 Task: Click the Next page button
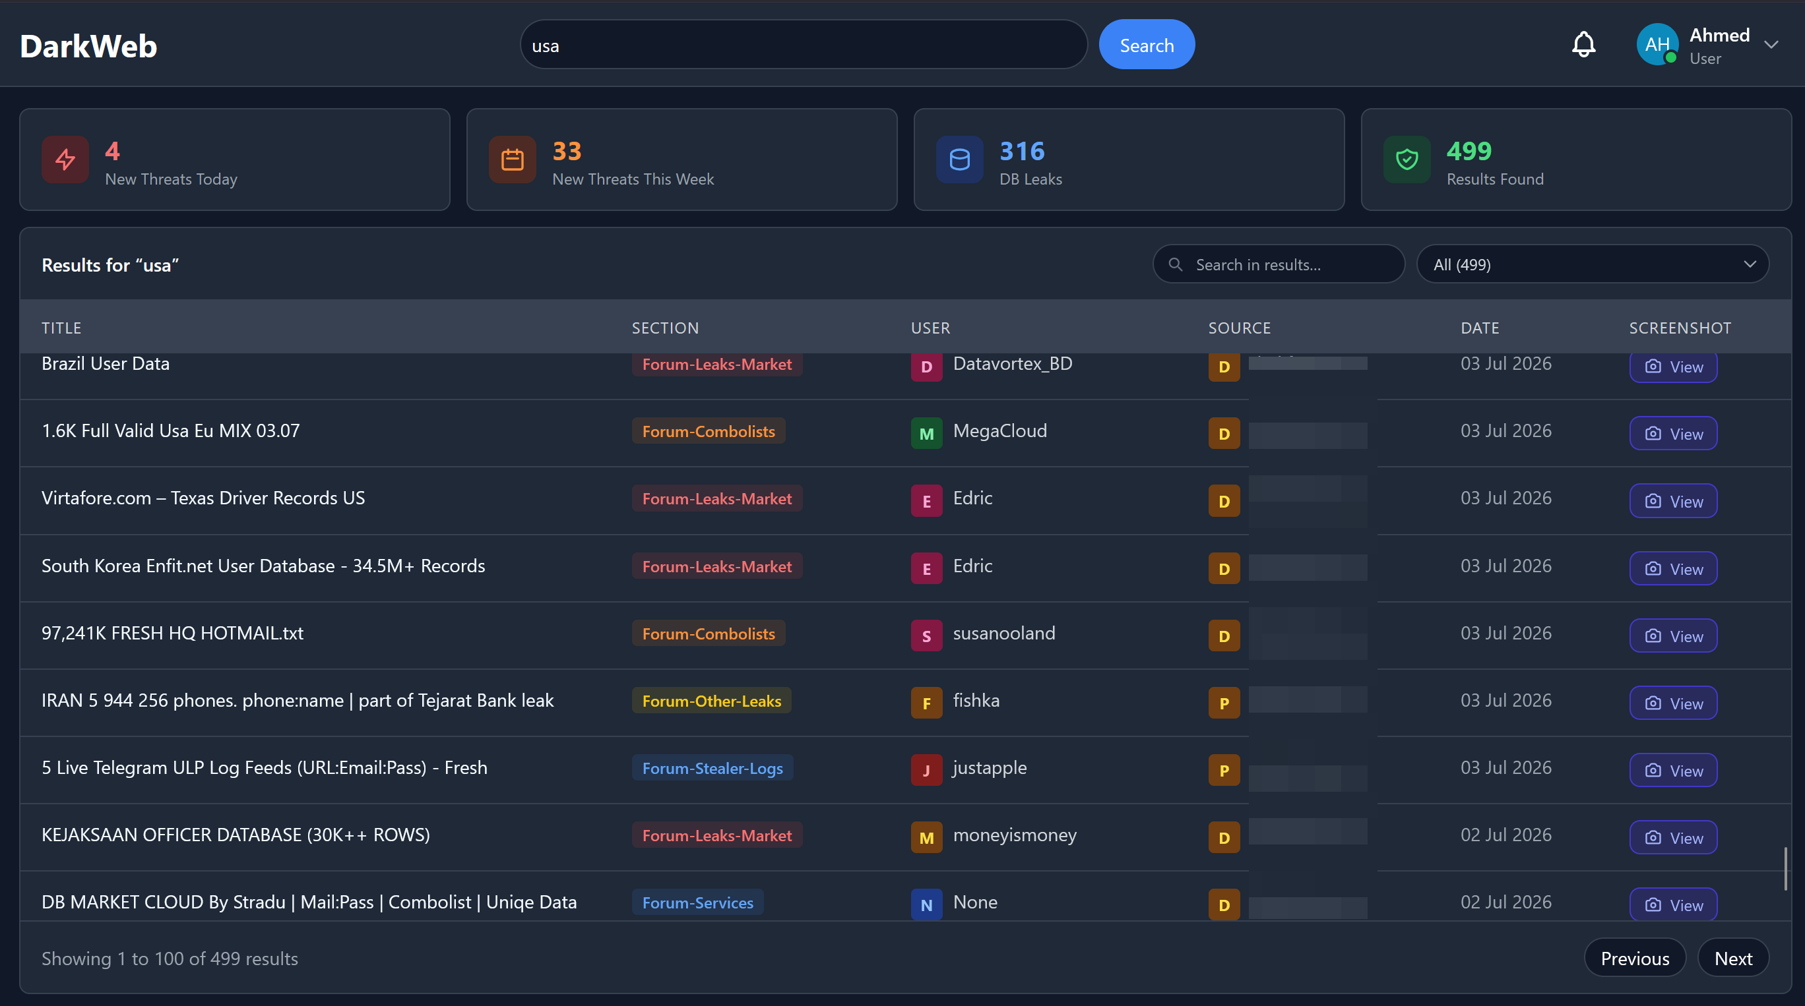(1733, 958)
